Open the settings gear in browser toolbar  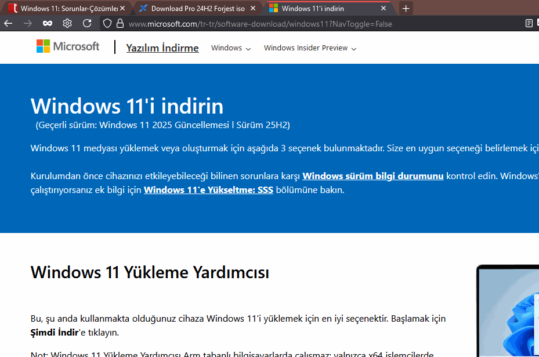[67, 23]
